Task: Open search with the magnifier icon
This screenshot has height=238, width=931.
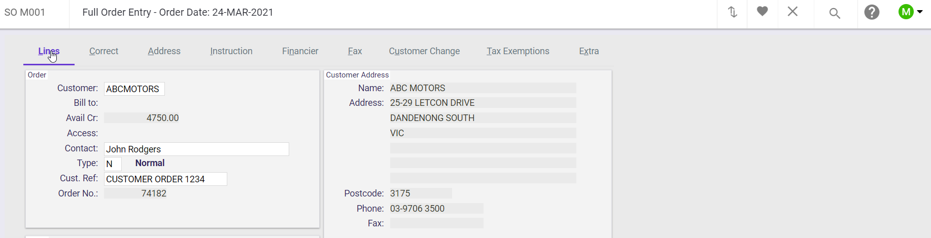Action: (x=835, y=13)
